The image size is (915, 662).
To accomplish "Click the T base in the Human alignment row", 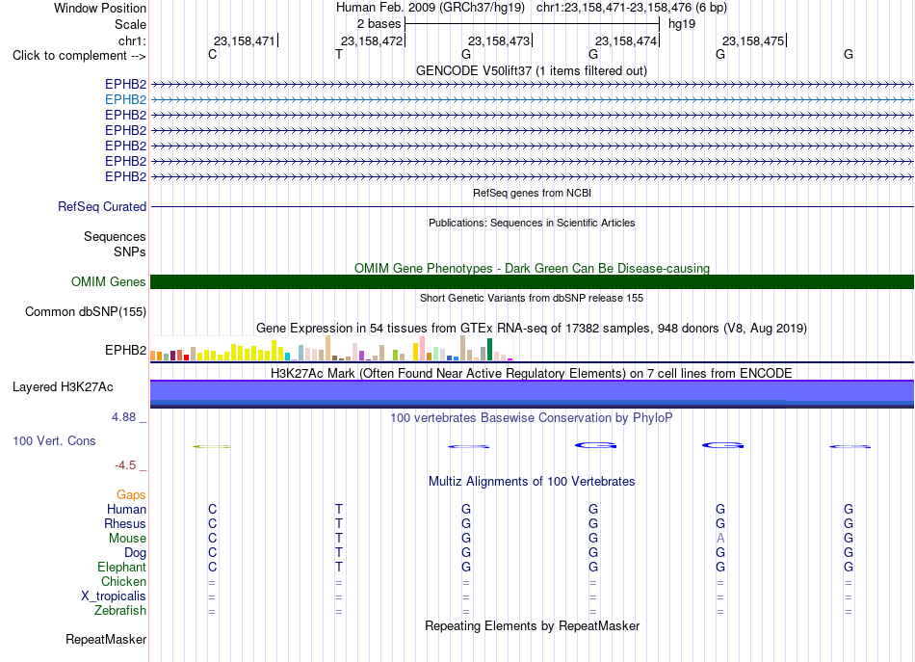I will pyautogui.click(x=339, y=509).
